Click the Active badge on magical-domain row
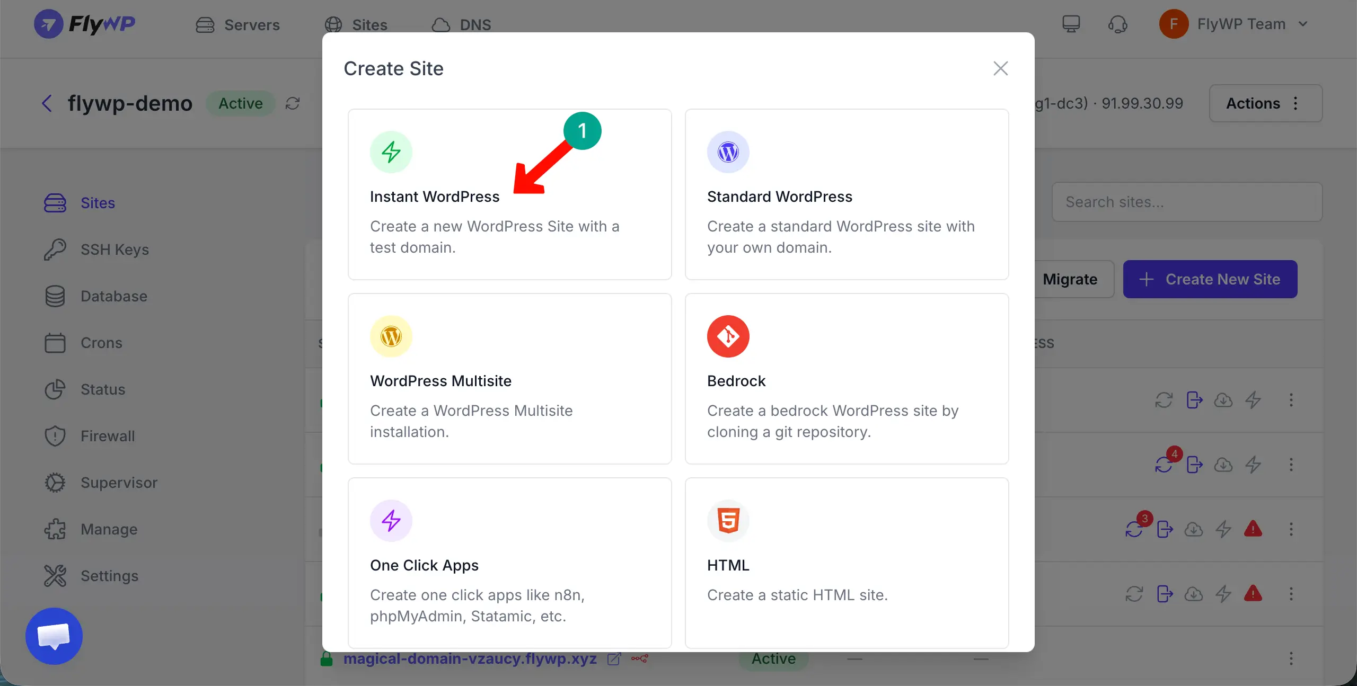The width and height of the screenshot is (1357, 686). click(773, 660)
